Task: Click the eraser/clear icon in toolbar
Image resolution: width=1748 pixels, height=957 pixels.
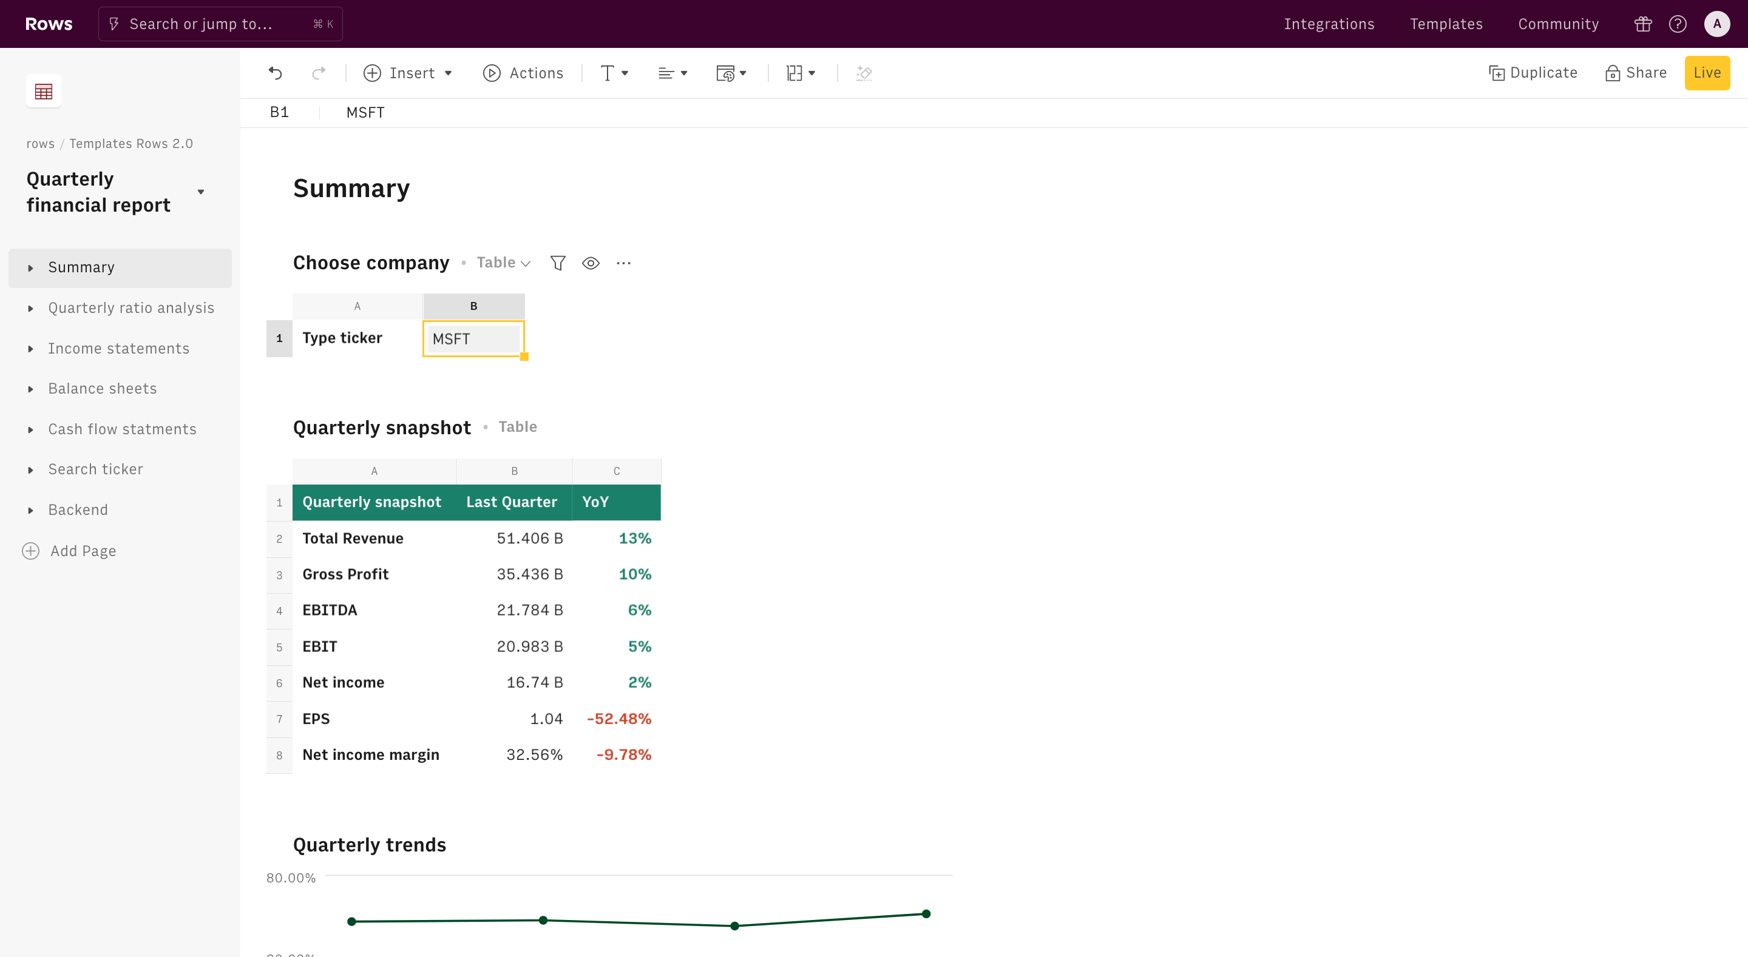Action: click(x=864, y=73)
